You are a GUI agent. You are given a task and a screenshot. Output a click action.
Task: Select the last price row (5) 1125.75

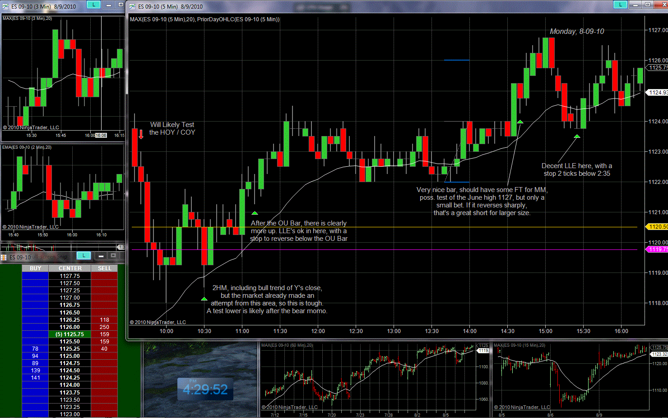[70, 334]
